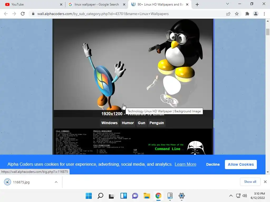Decline cookies
Screen dimensions: 270x202
tap(213, 164)
